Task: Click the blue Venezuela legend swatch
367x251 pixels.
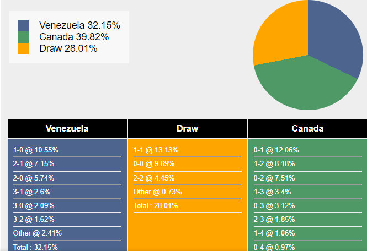Action: (x=23, y=26)
